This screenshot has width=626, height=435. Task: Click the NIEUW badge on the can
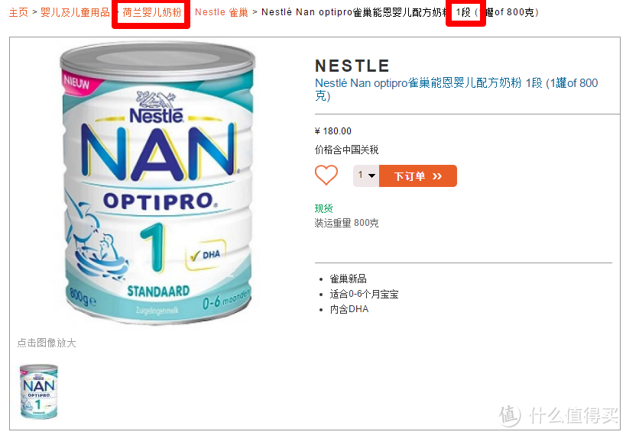tap(76, 83)
